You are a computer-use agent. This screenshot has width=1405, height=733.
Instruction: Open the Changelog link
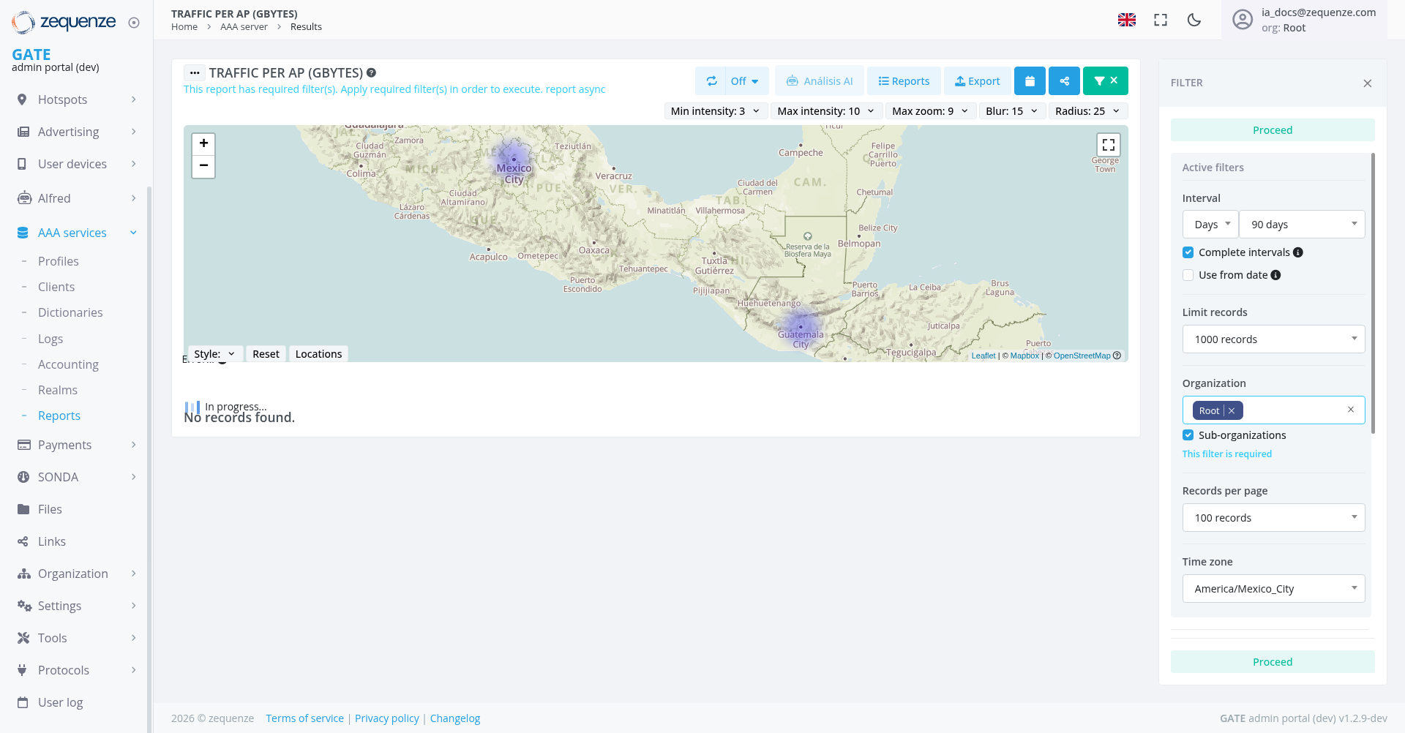[x=455, y=718]
